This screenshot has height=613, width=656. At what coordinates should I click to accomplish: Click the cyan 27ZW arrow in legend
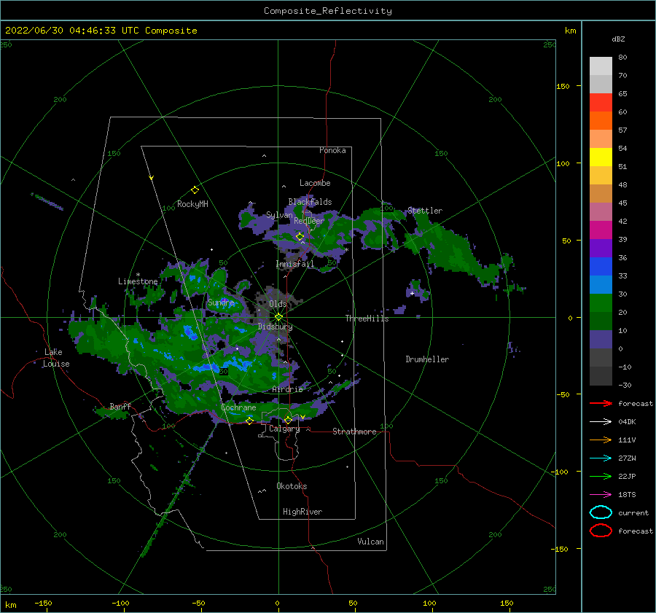click(601, 458)
